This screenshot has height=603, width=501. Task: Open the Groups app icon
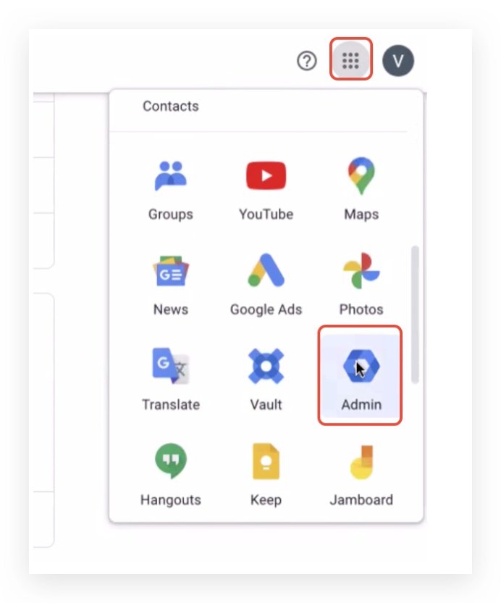pos(171,175)
